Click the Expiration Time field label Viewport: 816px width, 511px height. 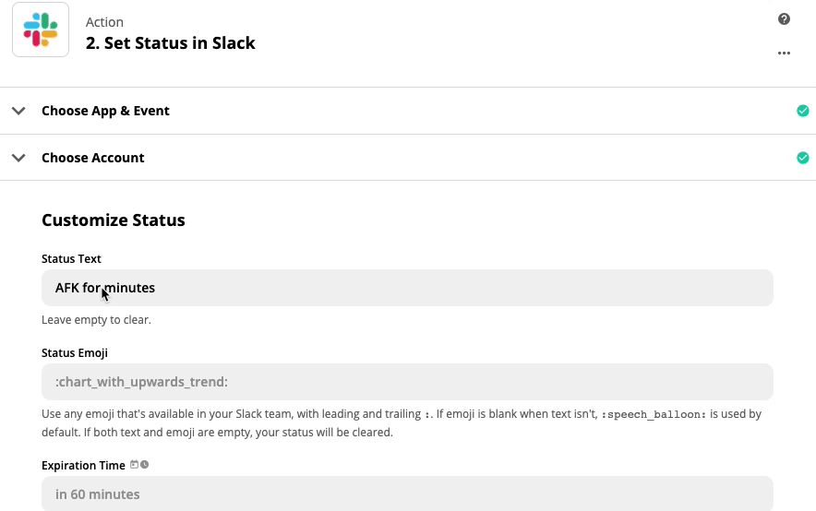coord(83,465)
